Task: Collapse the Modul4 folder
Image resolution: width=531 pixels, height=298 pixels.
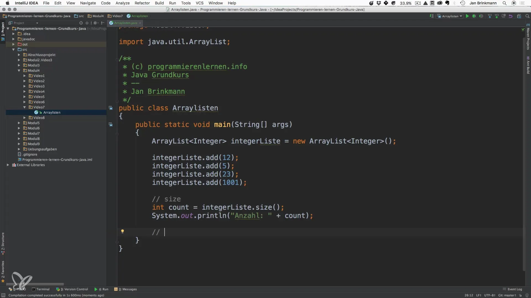Action: tap(19, 71)
